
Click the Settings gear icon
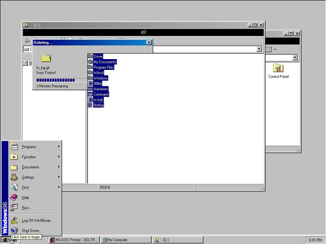pyautogui.click(x=14, y=177)
